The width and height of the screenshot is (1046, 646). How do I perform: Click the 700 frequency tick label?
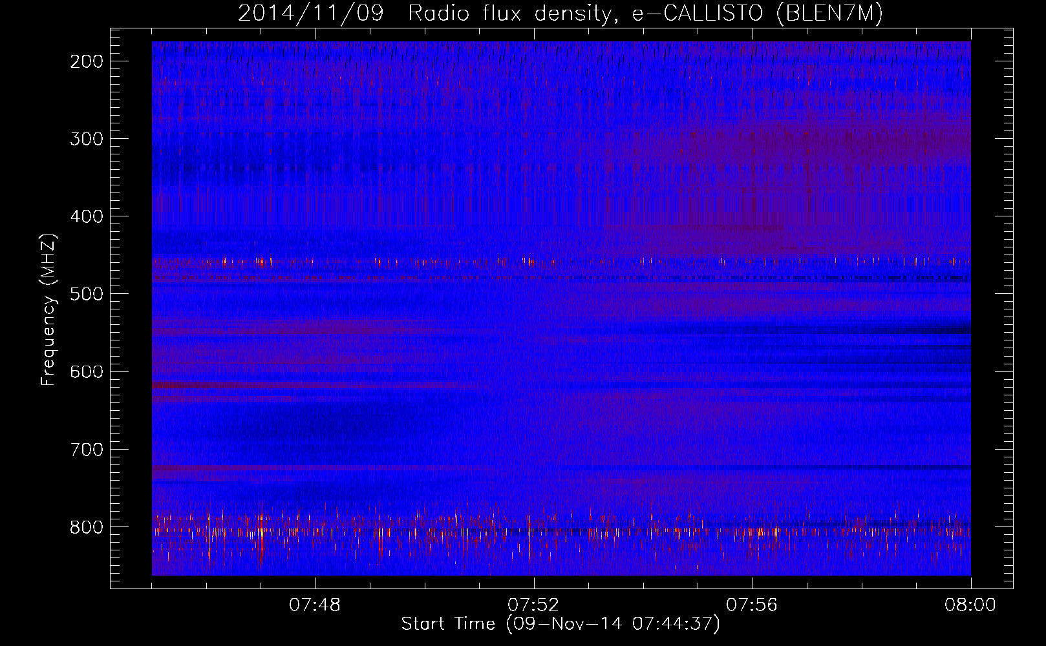point(86,450)
